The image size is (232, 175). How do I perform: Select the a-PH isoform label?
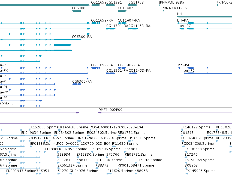[4, 65]
